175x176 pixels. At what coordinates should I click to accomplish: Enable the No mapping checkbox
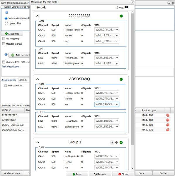point(4,38)
